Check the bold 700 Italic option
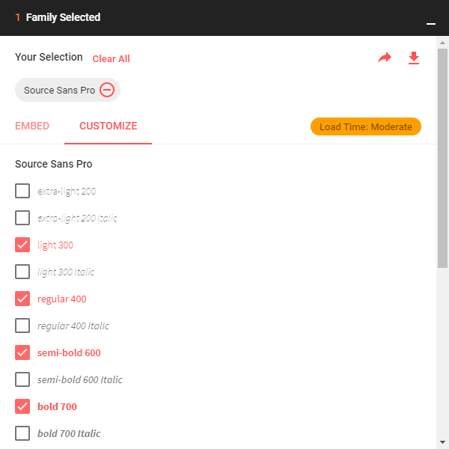 click(22, 433)
